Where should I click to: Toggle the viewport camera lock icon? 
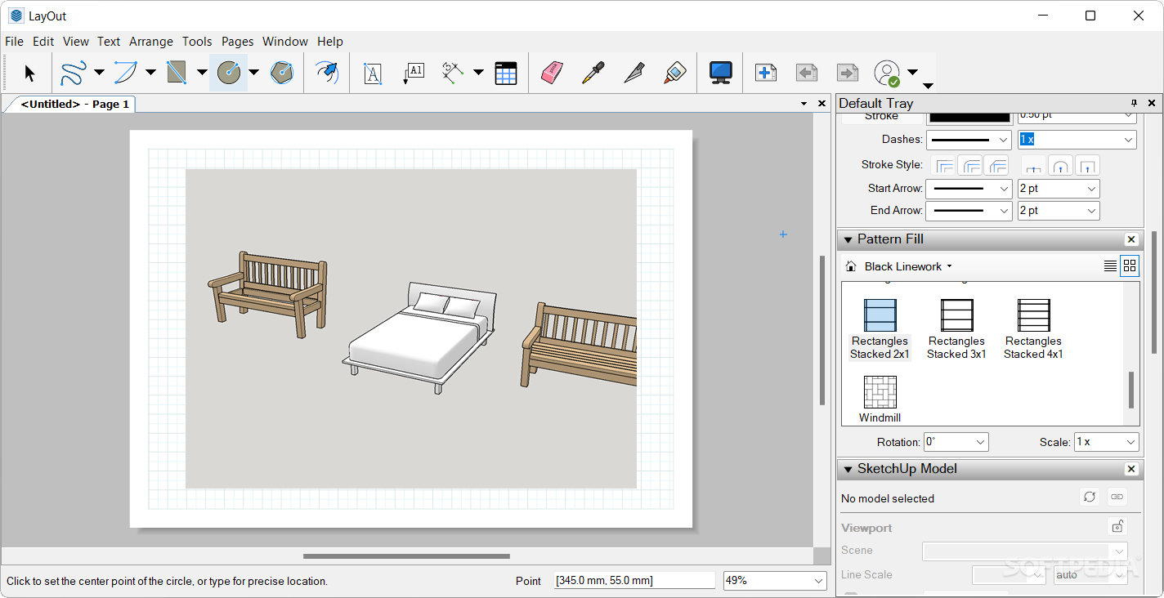pos(1117,527)
